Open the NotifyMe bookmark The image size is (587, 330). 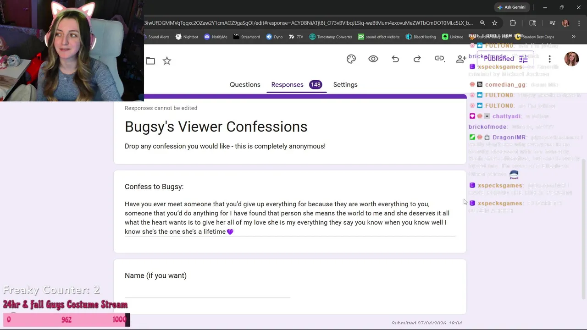tap(216, 37)
